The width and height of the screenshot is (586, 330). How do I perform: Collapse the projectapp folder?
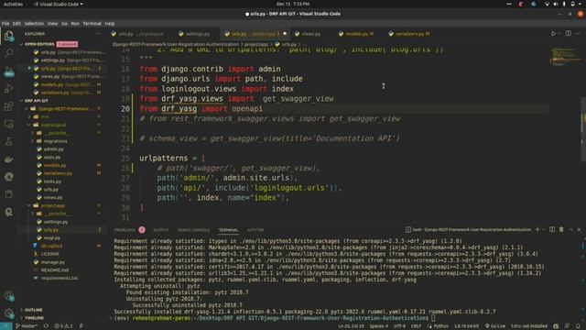[52, 205]
